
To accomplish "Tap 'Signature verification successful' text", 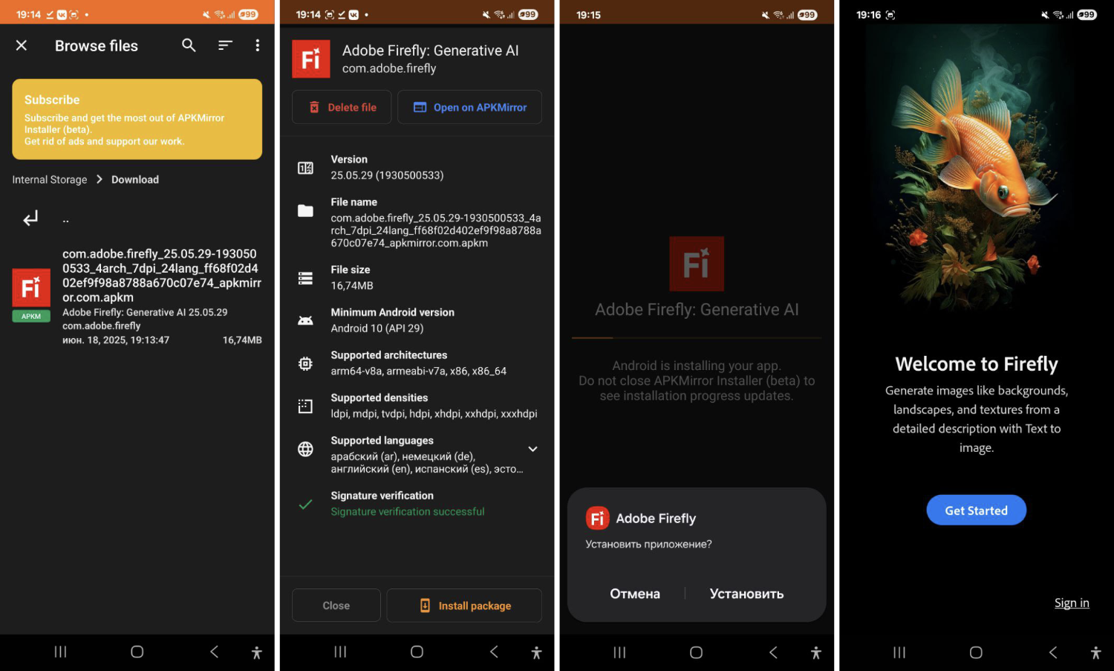I will pos(408,512).
